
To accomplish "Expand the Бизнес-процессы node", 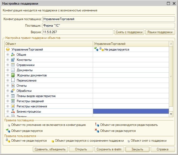I will 8,111.
